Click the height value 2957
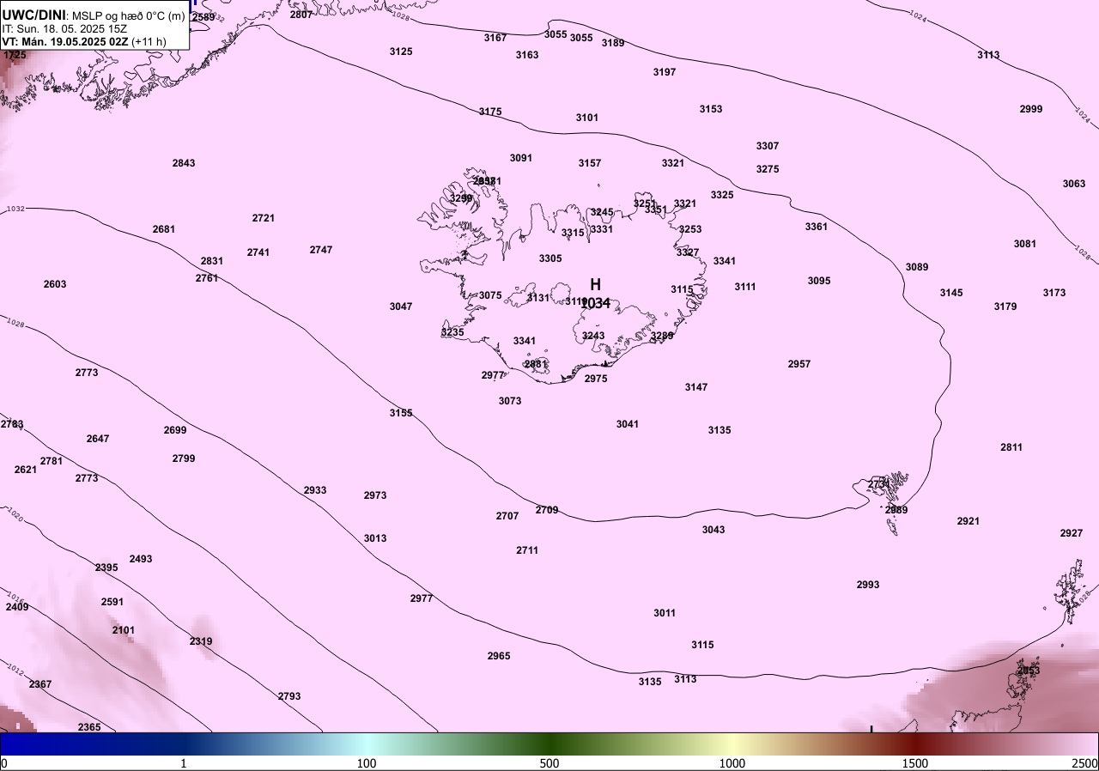This screenshot has width=1099, height=771. (x=799, y=364)
